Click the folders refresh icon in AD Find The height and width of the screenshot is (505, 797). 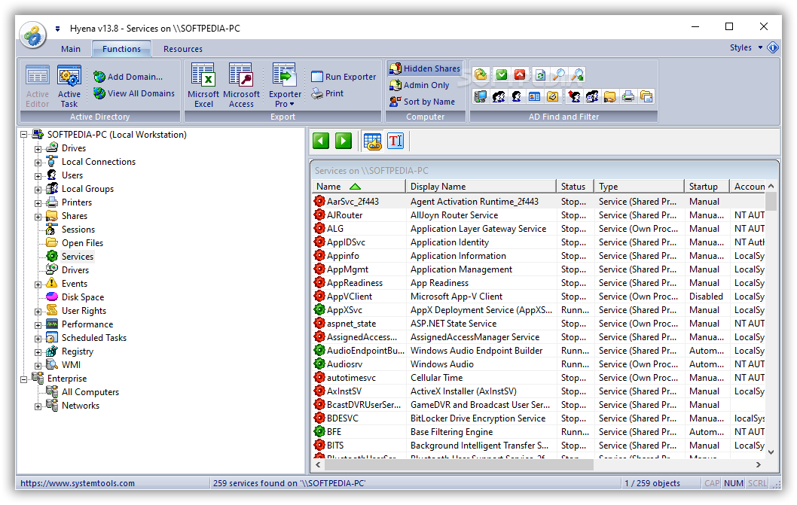(x=481, y=75)
